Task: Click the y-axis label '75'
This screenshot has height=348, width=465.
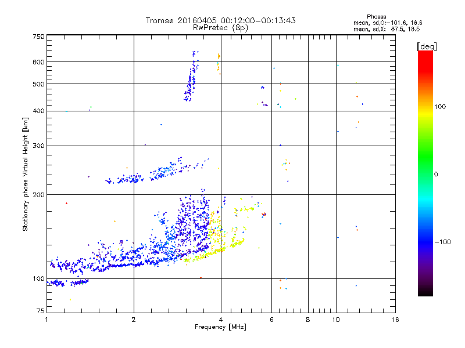Action: 41,311
